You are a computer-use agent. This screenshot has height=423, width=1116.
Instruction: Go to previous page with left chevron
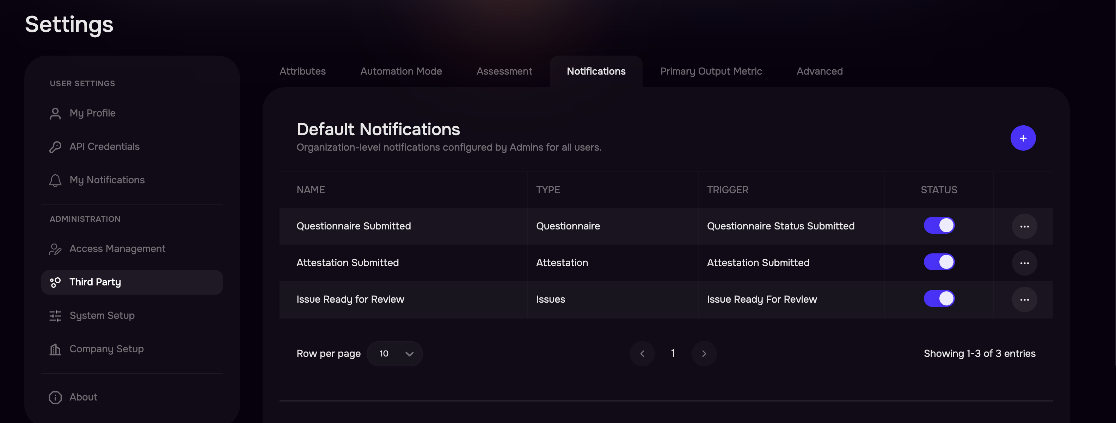(x=642, y=353)
